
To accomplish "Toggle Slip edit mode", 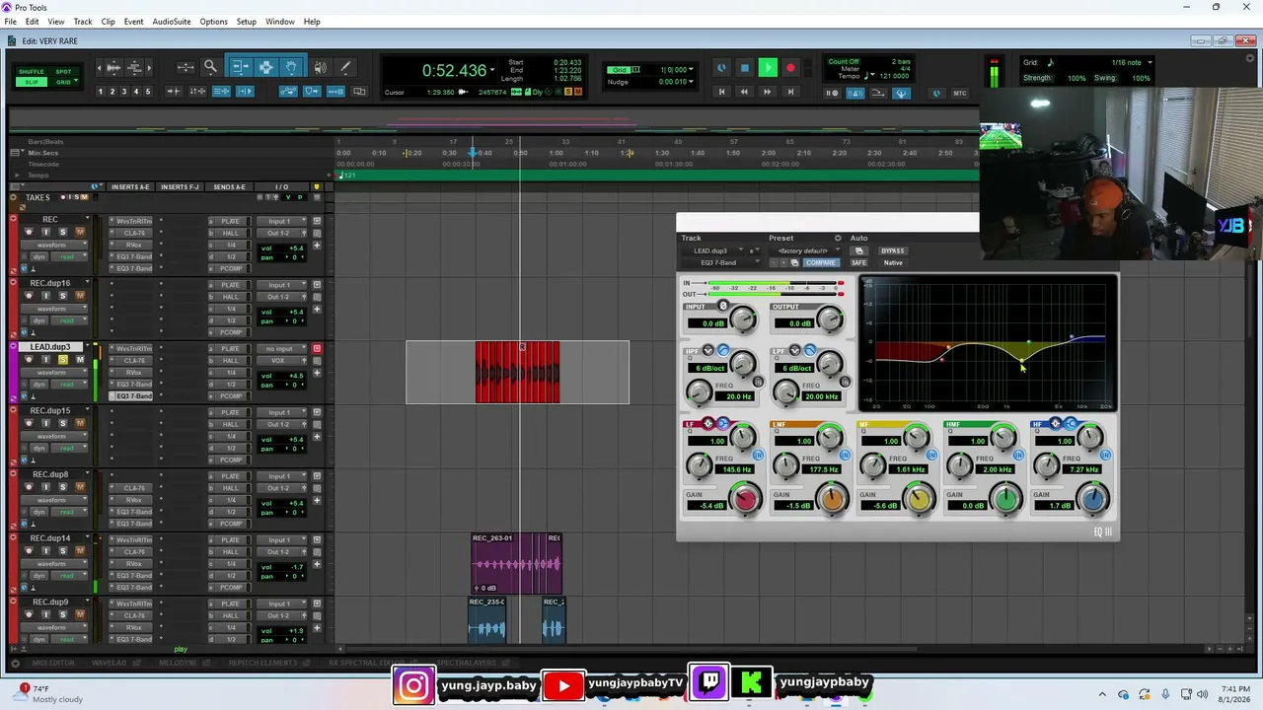I will point(32,82).
